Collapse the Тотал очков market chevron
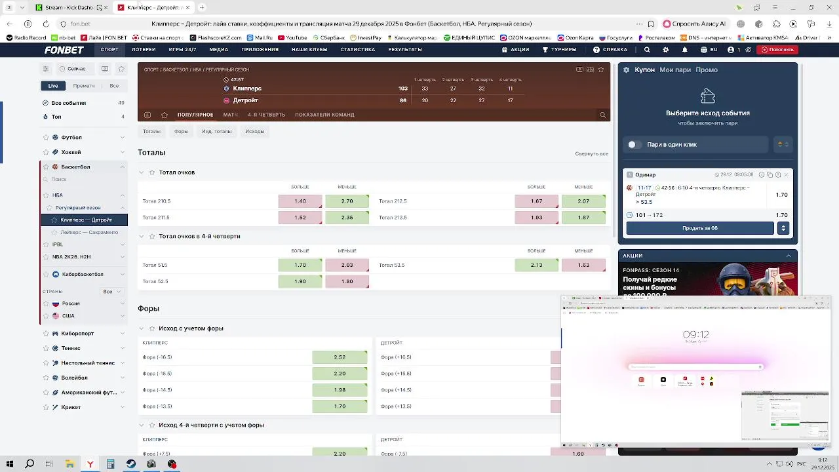Screen dimensions: 839x472 (x=141, y=172)
